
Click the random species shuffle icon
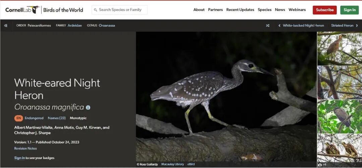(x=267, y=25)
